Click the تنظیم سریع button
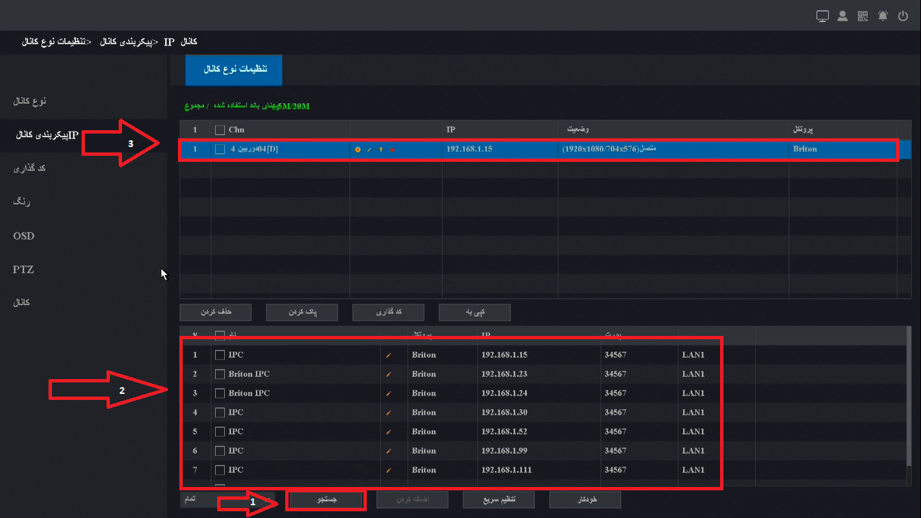Screen dimensions: 921x518 point(499,500)
